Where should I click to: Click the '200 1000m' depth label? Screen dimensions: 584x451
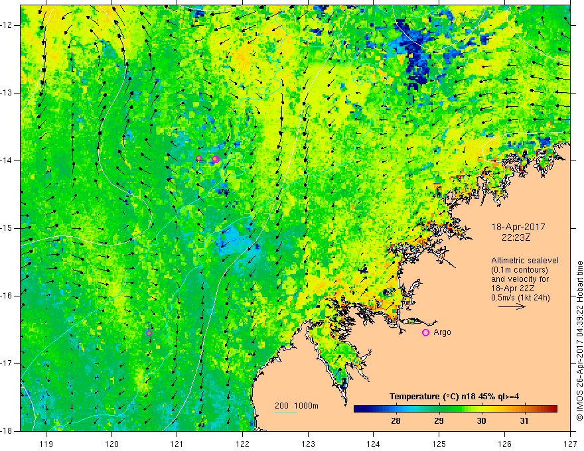(x=297, y=406)
